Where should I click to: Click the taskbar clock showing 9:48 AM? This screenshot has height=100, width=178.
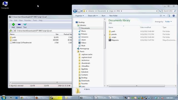tap(170, 98)
